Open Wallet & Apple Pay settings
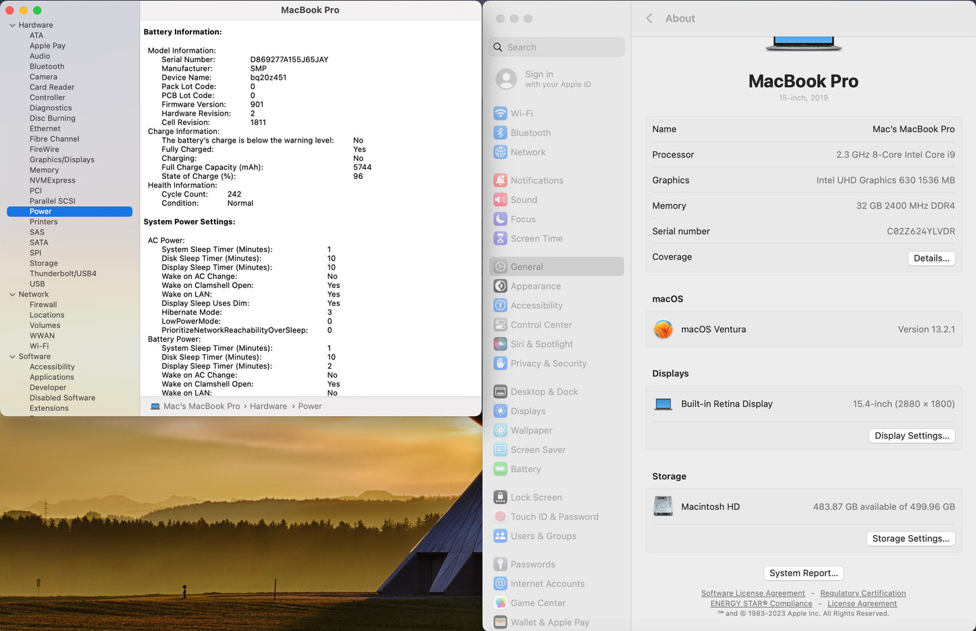Viewport: 976px width, 631px height. 550,622
